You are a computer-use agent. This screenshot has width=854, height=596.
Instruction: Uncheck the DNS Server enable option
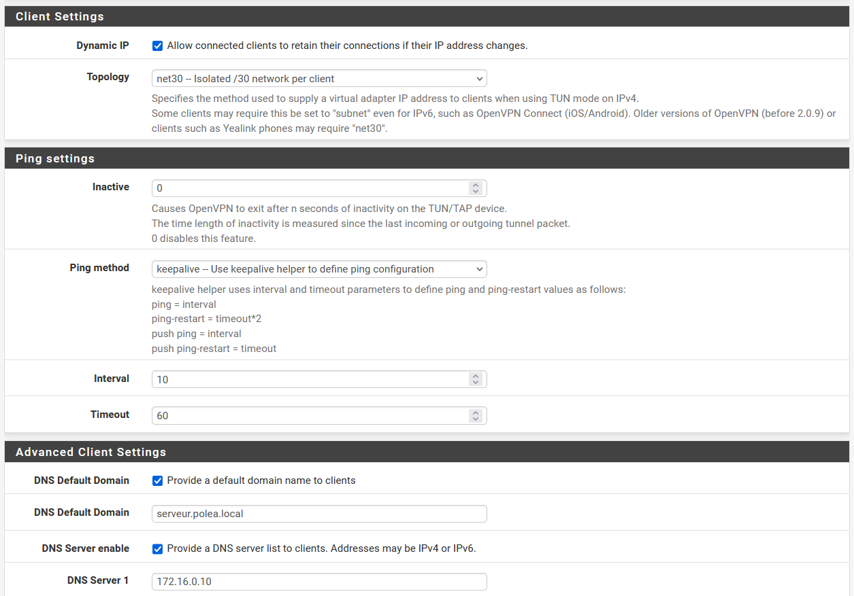[157, 548]
